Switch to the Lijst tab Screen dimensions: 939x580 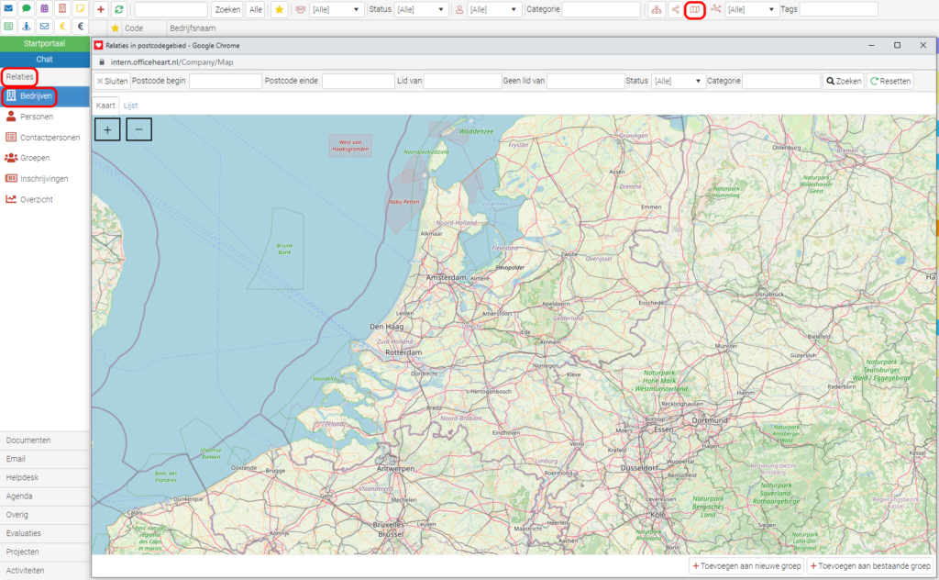131,106
